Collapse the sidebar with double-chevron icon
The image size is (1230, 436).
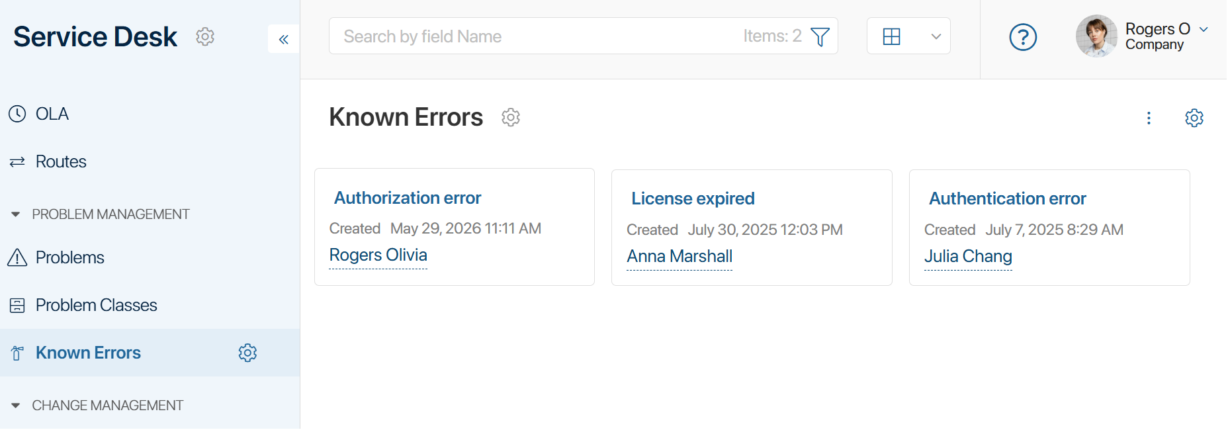(x=284, y=39)
